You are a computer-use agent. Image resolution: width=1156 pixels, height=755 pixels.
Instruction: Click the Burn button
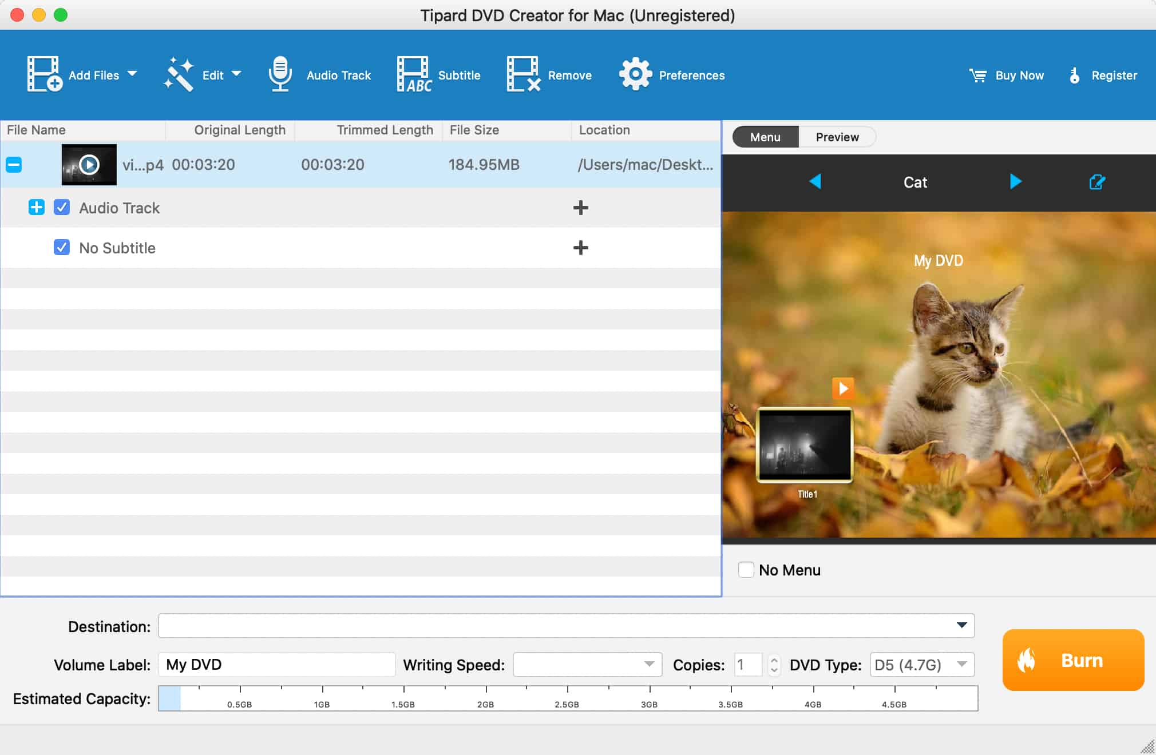[1073, 660]
